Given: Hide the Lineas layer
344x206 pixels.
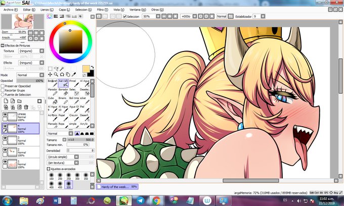Looking at the screenshot, I should click(5, 114).
